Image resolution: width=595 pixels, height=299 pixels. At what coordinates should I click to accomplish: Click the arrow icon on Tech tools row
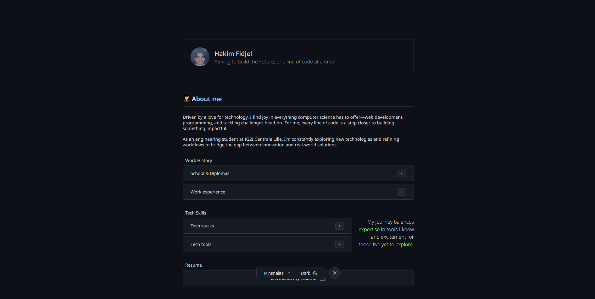click(x=340, y=244)
